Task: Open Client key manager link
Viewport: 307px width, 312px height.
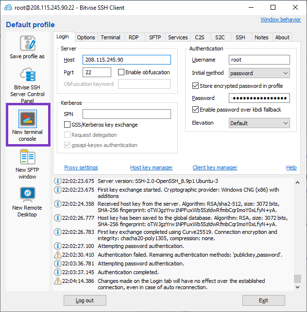Action: click(x=215, y=167)
